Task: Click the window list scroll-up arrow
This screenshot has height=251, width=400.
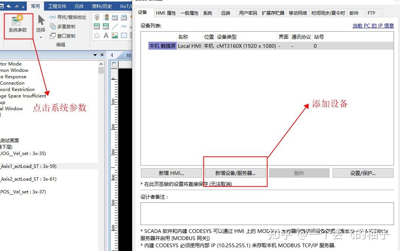Action: pos(101,64)
